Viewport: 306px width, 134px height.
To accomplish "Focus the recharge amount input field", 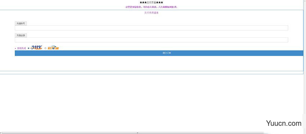I will (x=152, y=40).
